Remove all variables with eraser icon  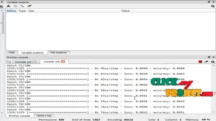click(x=29, y=6)
